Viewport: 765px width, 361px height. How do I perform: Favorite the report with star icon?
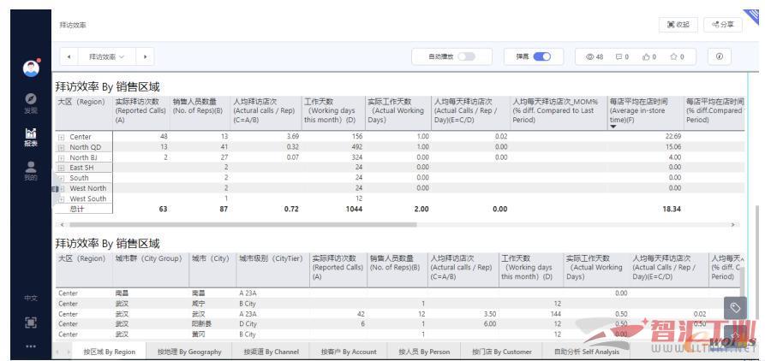click(674, 57)
